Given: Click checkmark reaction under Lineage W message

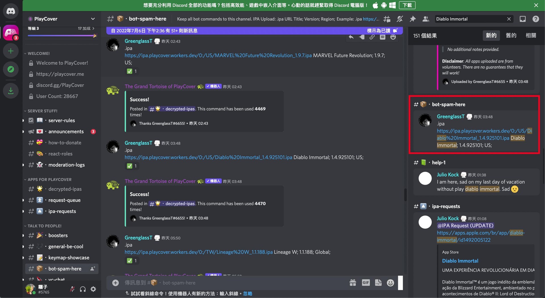Looking at the screenshot, I should [132, 261].
